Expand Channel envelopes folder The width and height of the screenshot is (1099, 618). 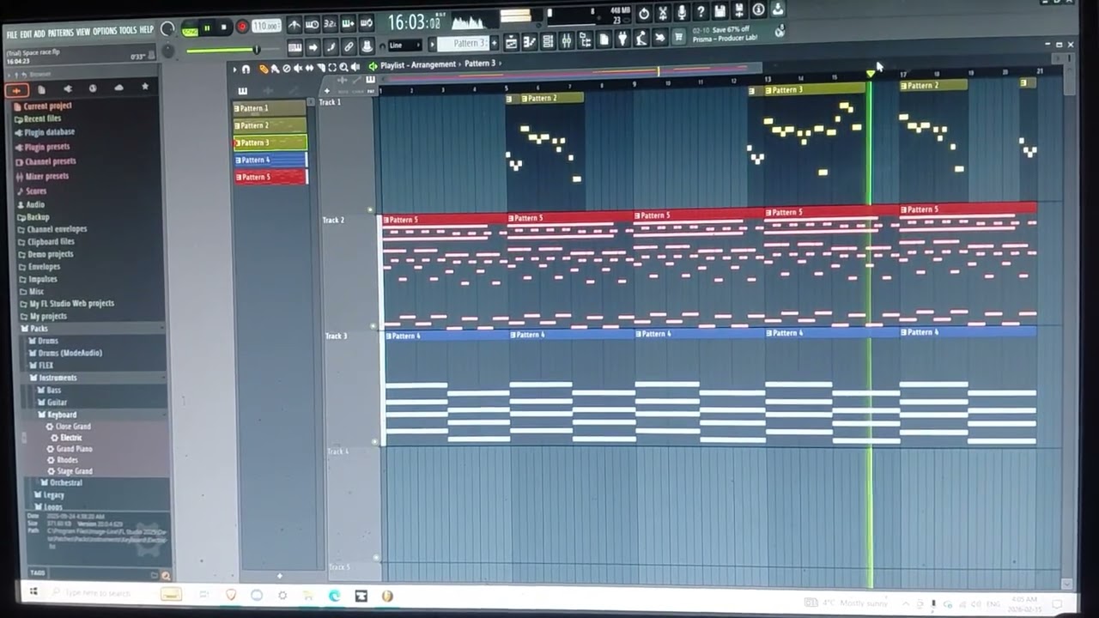(57, 229)
